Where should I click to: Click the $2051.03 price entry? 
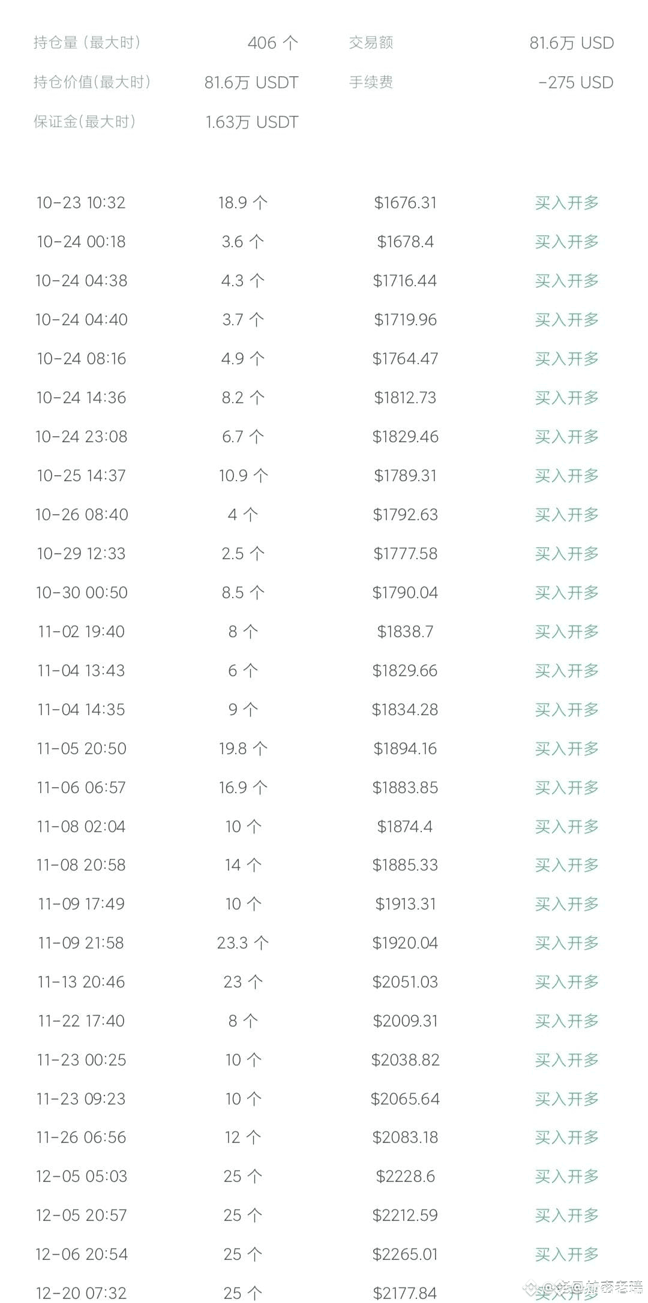pyautogui.click(x=405, y=982)
